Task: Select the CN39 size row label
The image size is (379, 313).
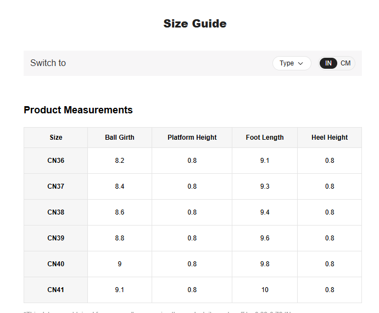Action: click(55, 238)
